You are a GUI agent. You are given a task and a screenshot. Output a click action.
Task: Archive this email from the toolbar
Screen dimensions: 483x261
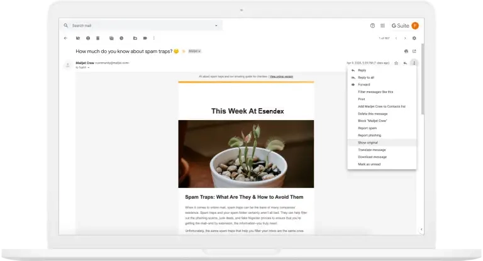tap(78, 38)
